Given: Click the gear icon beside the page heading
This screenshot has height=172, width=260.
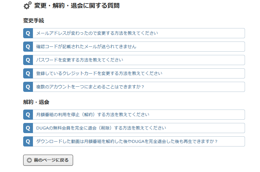Looking at the screenshot, I should click(28, 6).
